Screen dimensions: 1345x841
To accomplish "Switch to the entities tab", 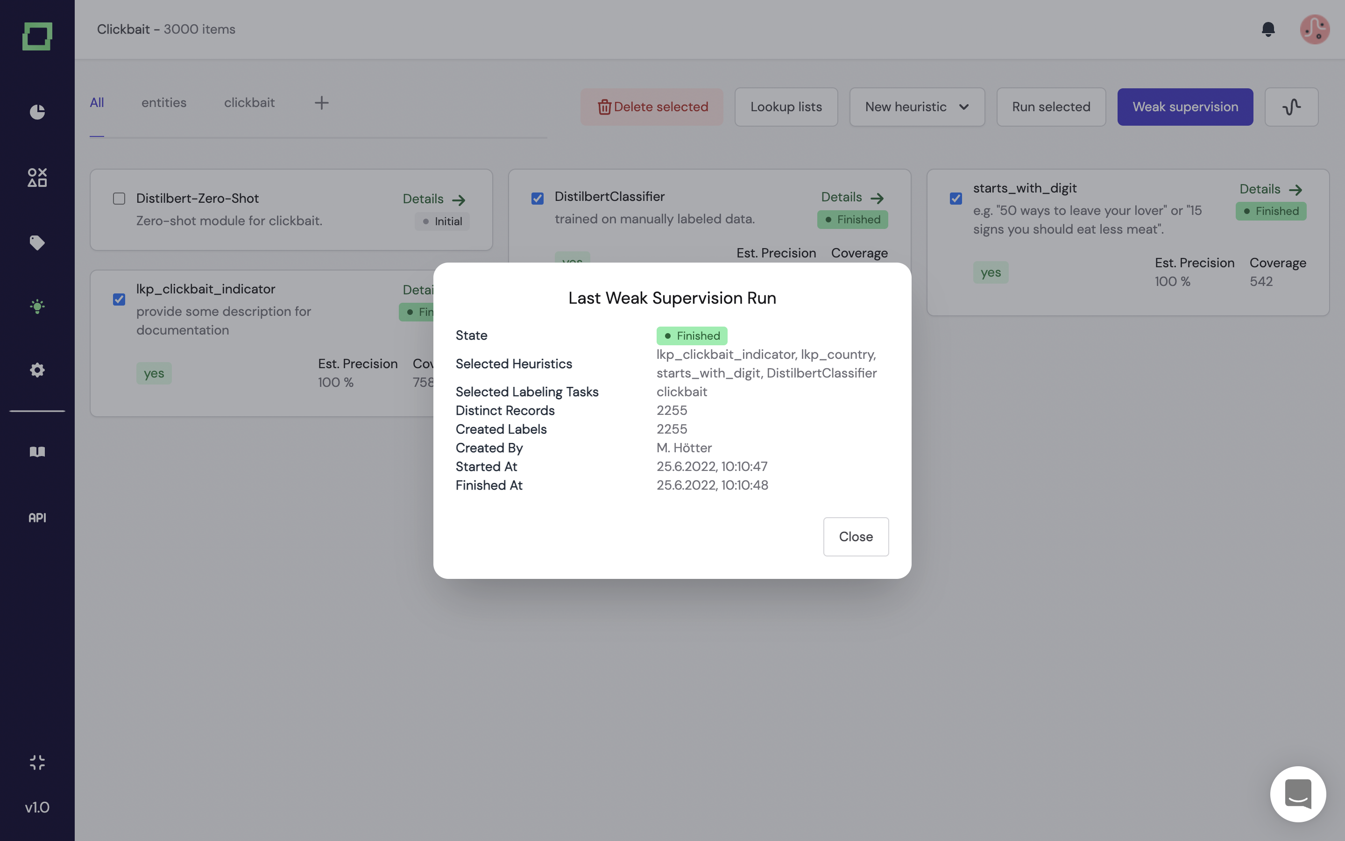I will coord(164,103).
